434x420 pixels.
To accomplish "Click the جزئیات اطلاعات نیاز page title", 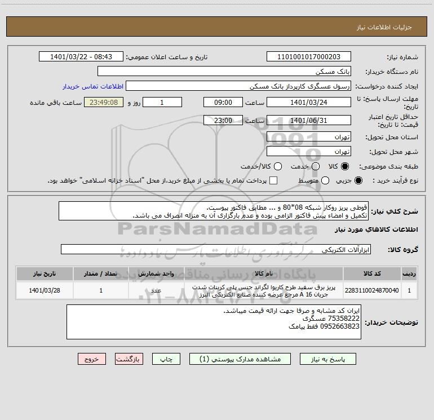I will 384,27.
